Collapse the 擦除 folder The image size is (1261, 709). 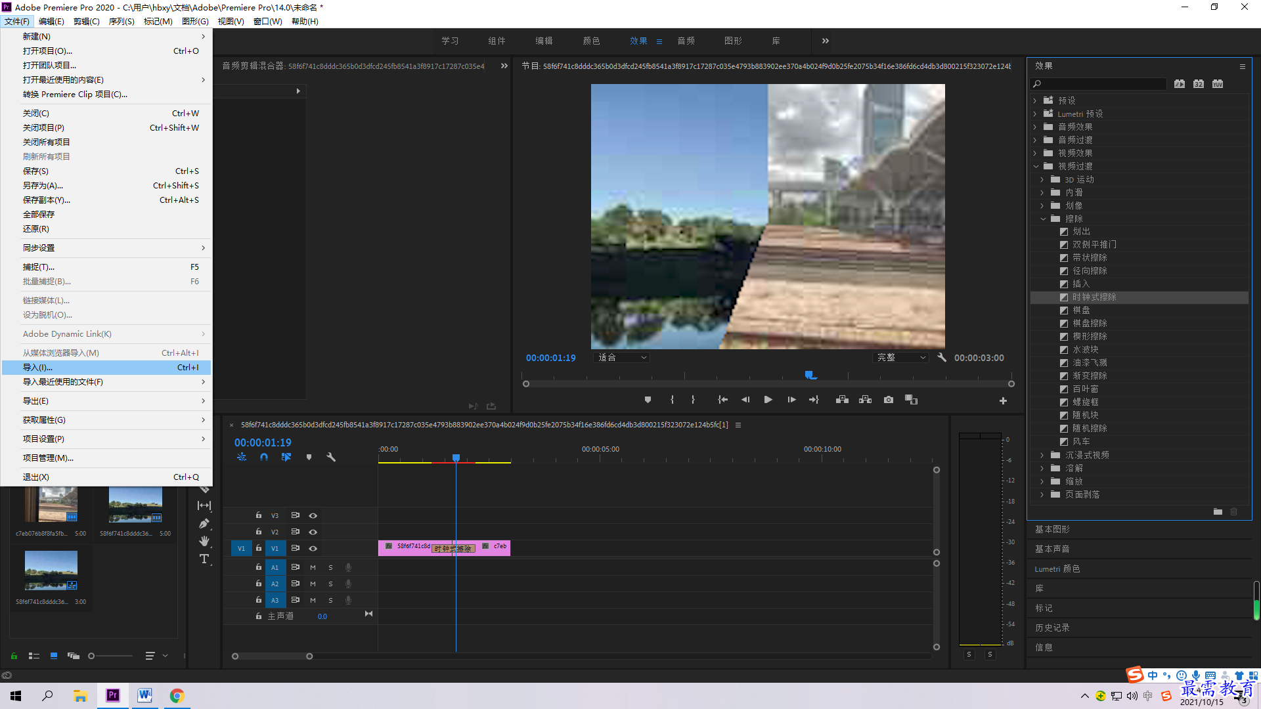[1042, 219]
